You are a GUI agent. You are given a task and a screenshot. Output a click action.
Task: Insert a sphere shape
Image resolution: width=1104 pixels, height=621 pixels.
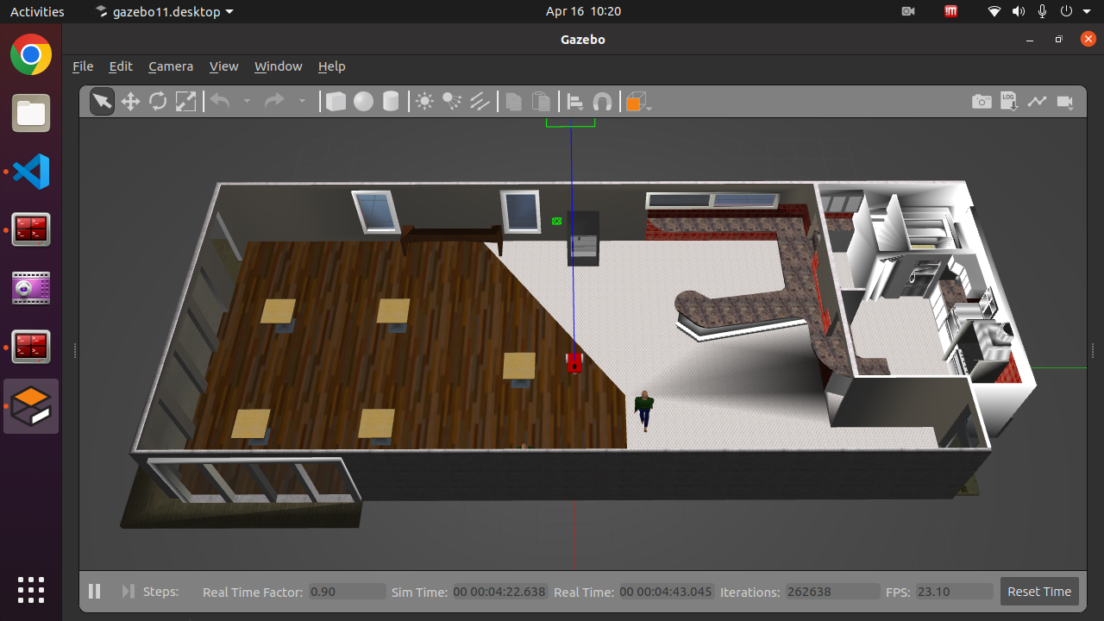point(363,102)
